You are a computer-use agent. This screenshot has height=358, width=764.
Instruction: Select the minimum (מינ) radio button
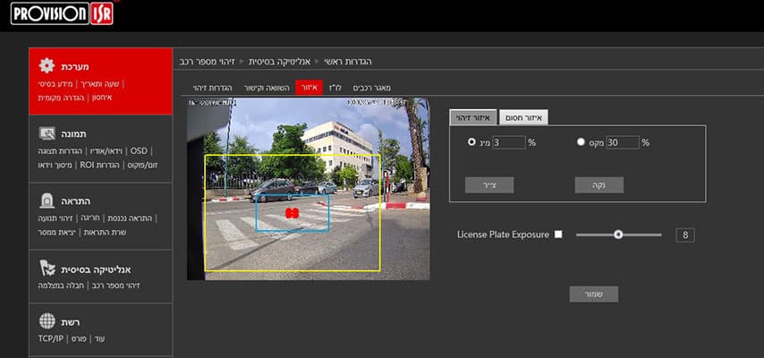click(x=471, y=141)
